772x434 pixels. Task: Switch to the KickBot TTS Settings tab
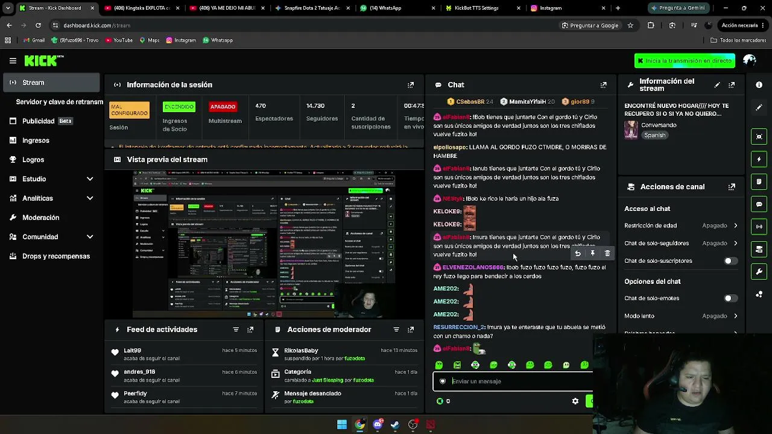pyautogui.click(x=482, y=8)
